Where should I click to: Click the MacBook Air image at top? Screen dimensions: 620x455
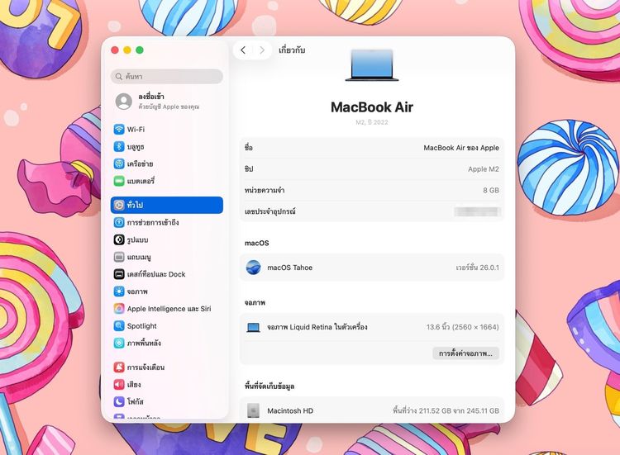(372, 65)
